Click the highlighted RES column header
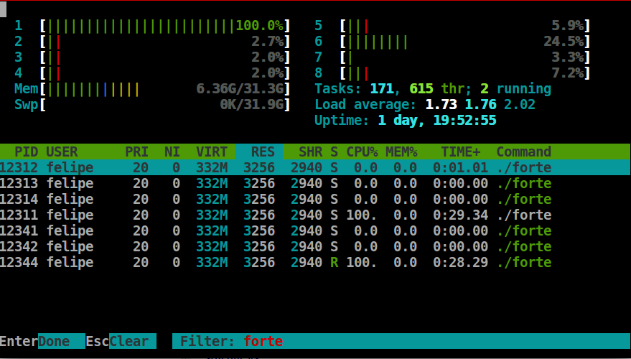Screen dimensions: 631x359 coord(258,151)
